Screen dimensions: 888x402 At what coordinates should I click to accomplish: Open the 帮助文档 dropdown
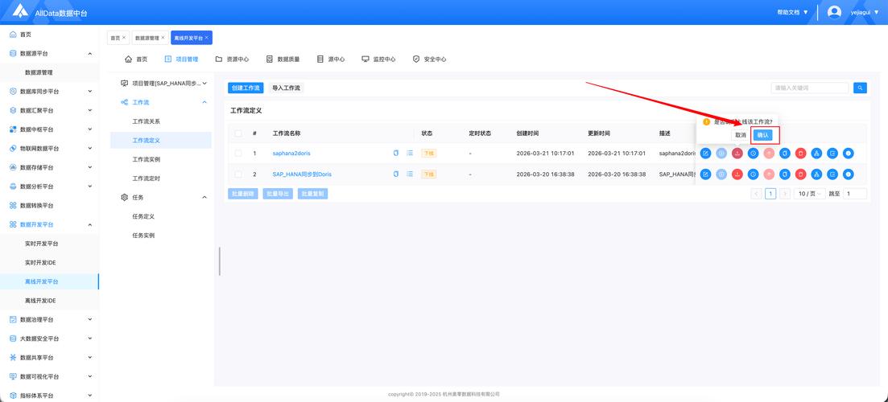pos(792,12)
